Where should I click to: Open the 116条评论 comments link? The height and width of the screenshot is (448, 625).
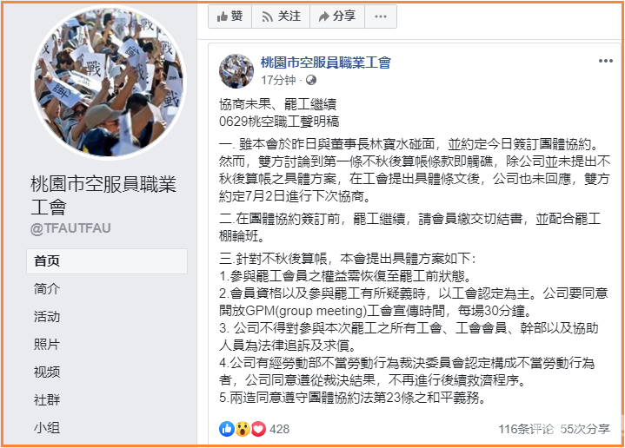[526, 429]
